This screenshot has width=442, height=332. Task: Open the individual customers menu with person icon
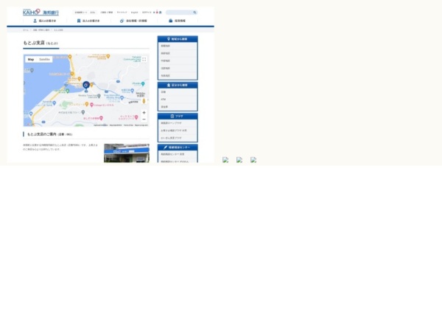tap(44, 21)
